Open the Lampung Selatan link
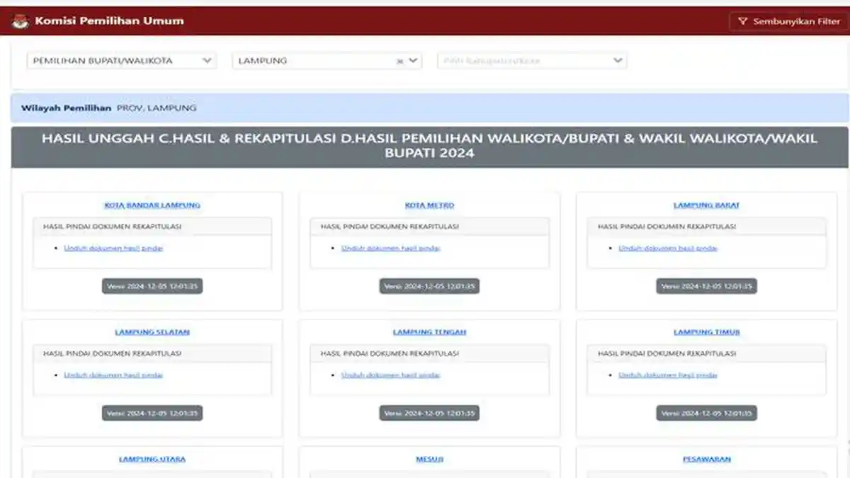850x478 pixels. point(152,332)
